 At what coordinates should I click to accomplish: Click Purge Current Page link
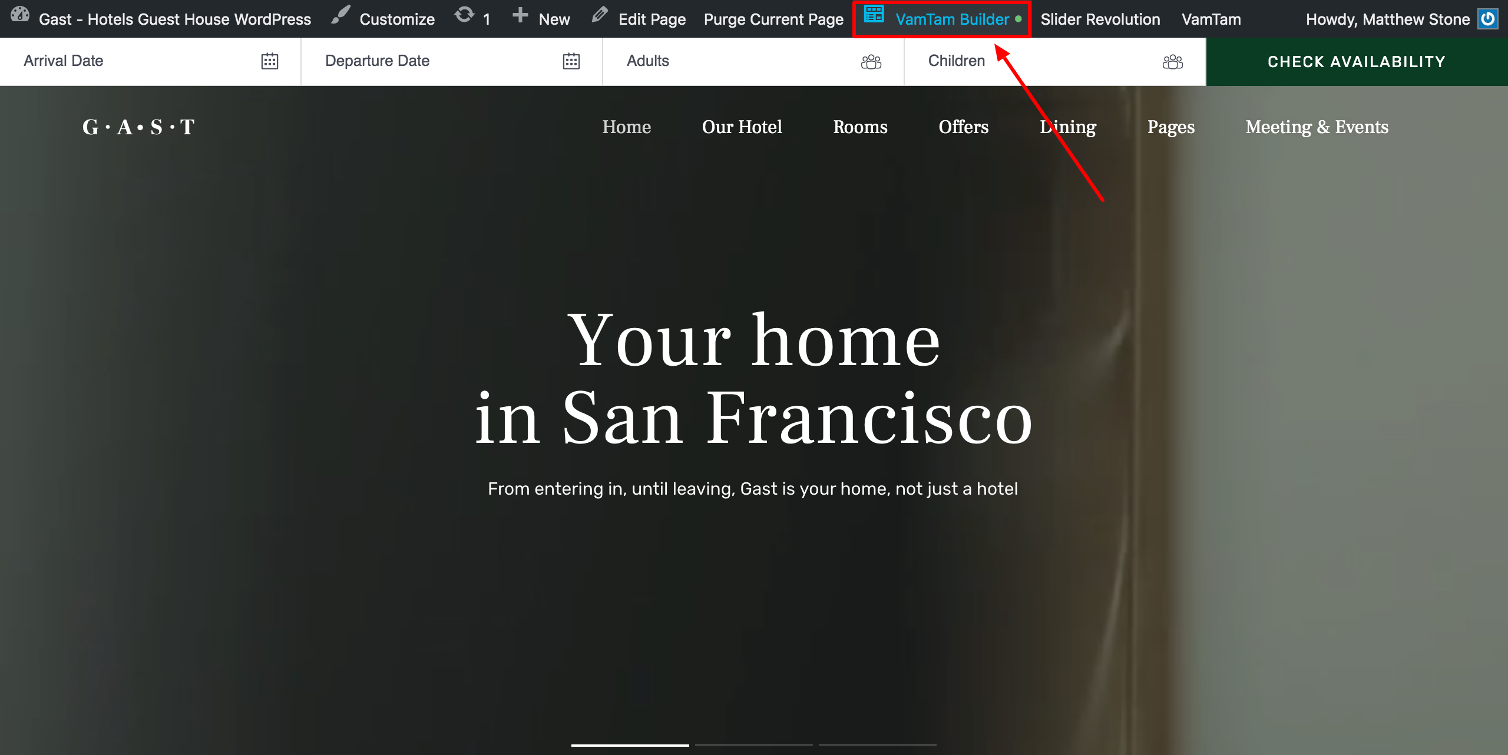tap(773, 19)
